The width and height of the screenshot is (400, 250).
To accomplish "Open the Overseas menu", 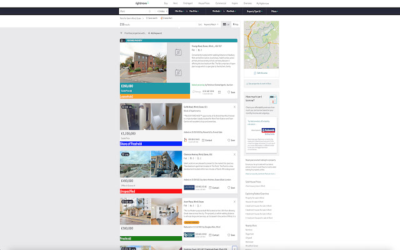I will point(247,3).
